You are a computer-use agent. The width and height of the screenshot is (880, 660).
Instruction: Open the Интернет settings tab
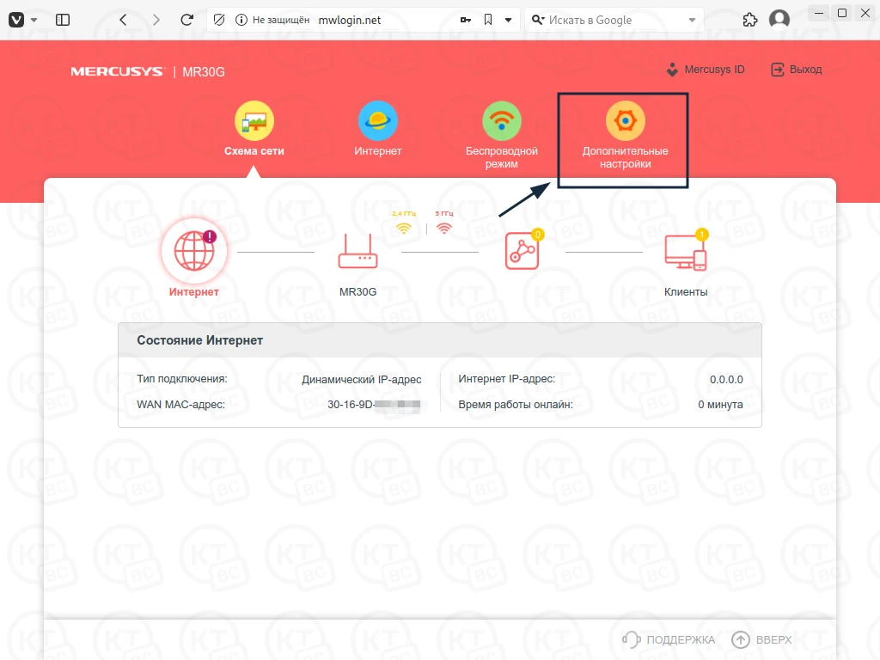(x=378, y=129)
